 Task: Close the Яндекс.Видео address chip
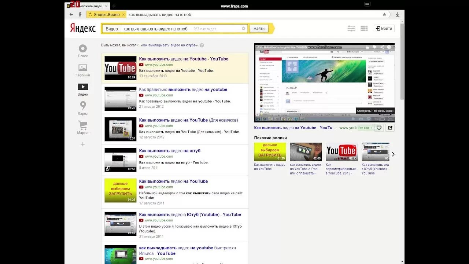tap(123, 14)
